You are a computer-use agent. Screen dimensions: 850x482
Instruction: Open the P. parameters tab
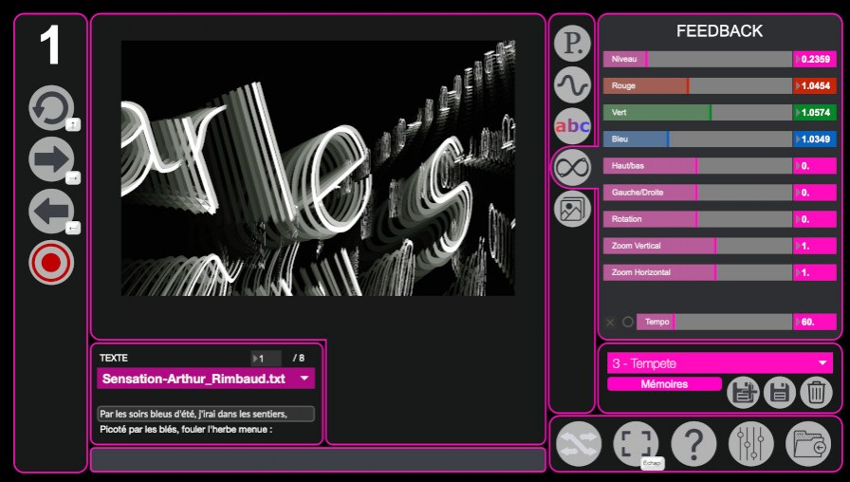click(572, 44)
